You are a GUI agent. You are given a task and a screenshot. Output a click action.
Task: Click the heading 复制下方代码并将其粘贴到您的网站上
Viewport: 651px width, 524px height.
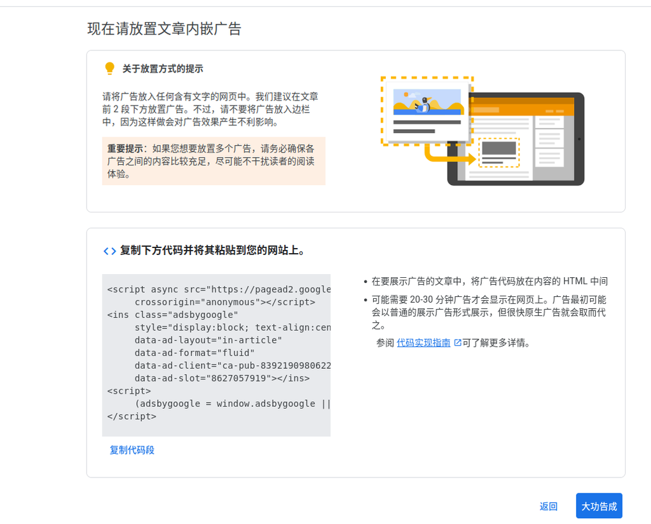tap(212, 251)
